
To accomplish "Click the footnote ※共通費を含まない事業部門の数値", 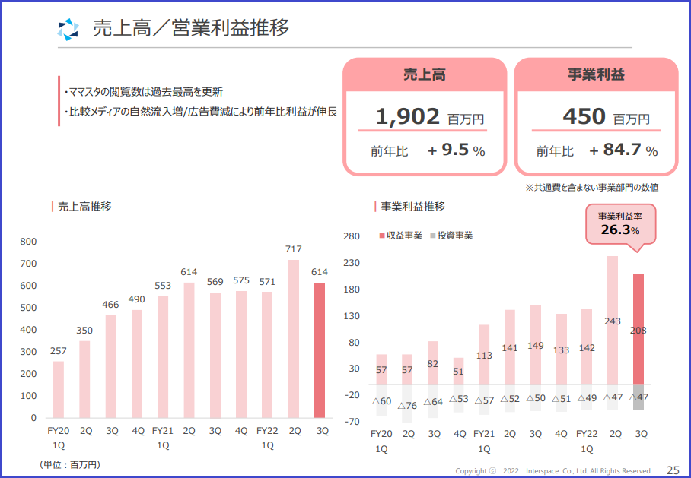I will [x=592, y=188].
